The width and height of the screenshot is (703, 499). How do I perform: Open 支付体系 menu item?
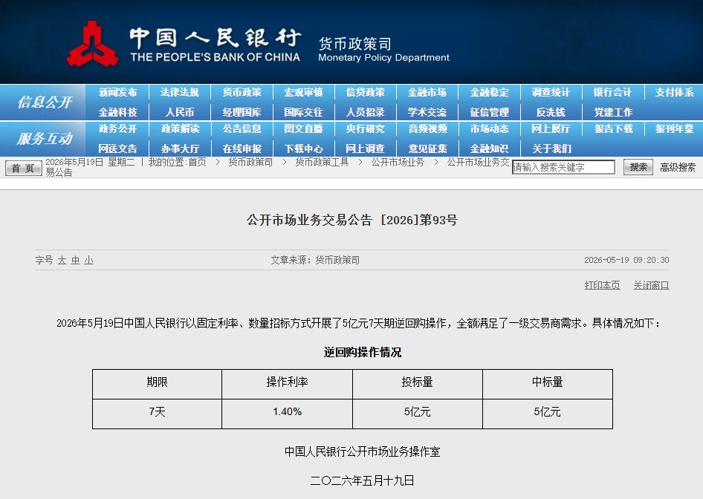pos(674,92)
